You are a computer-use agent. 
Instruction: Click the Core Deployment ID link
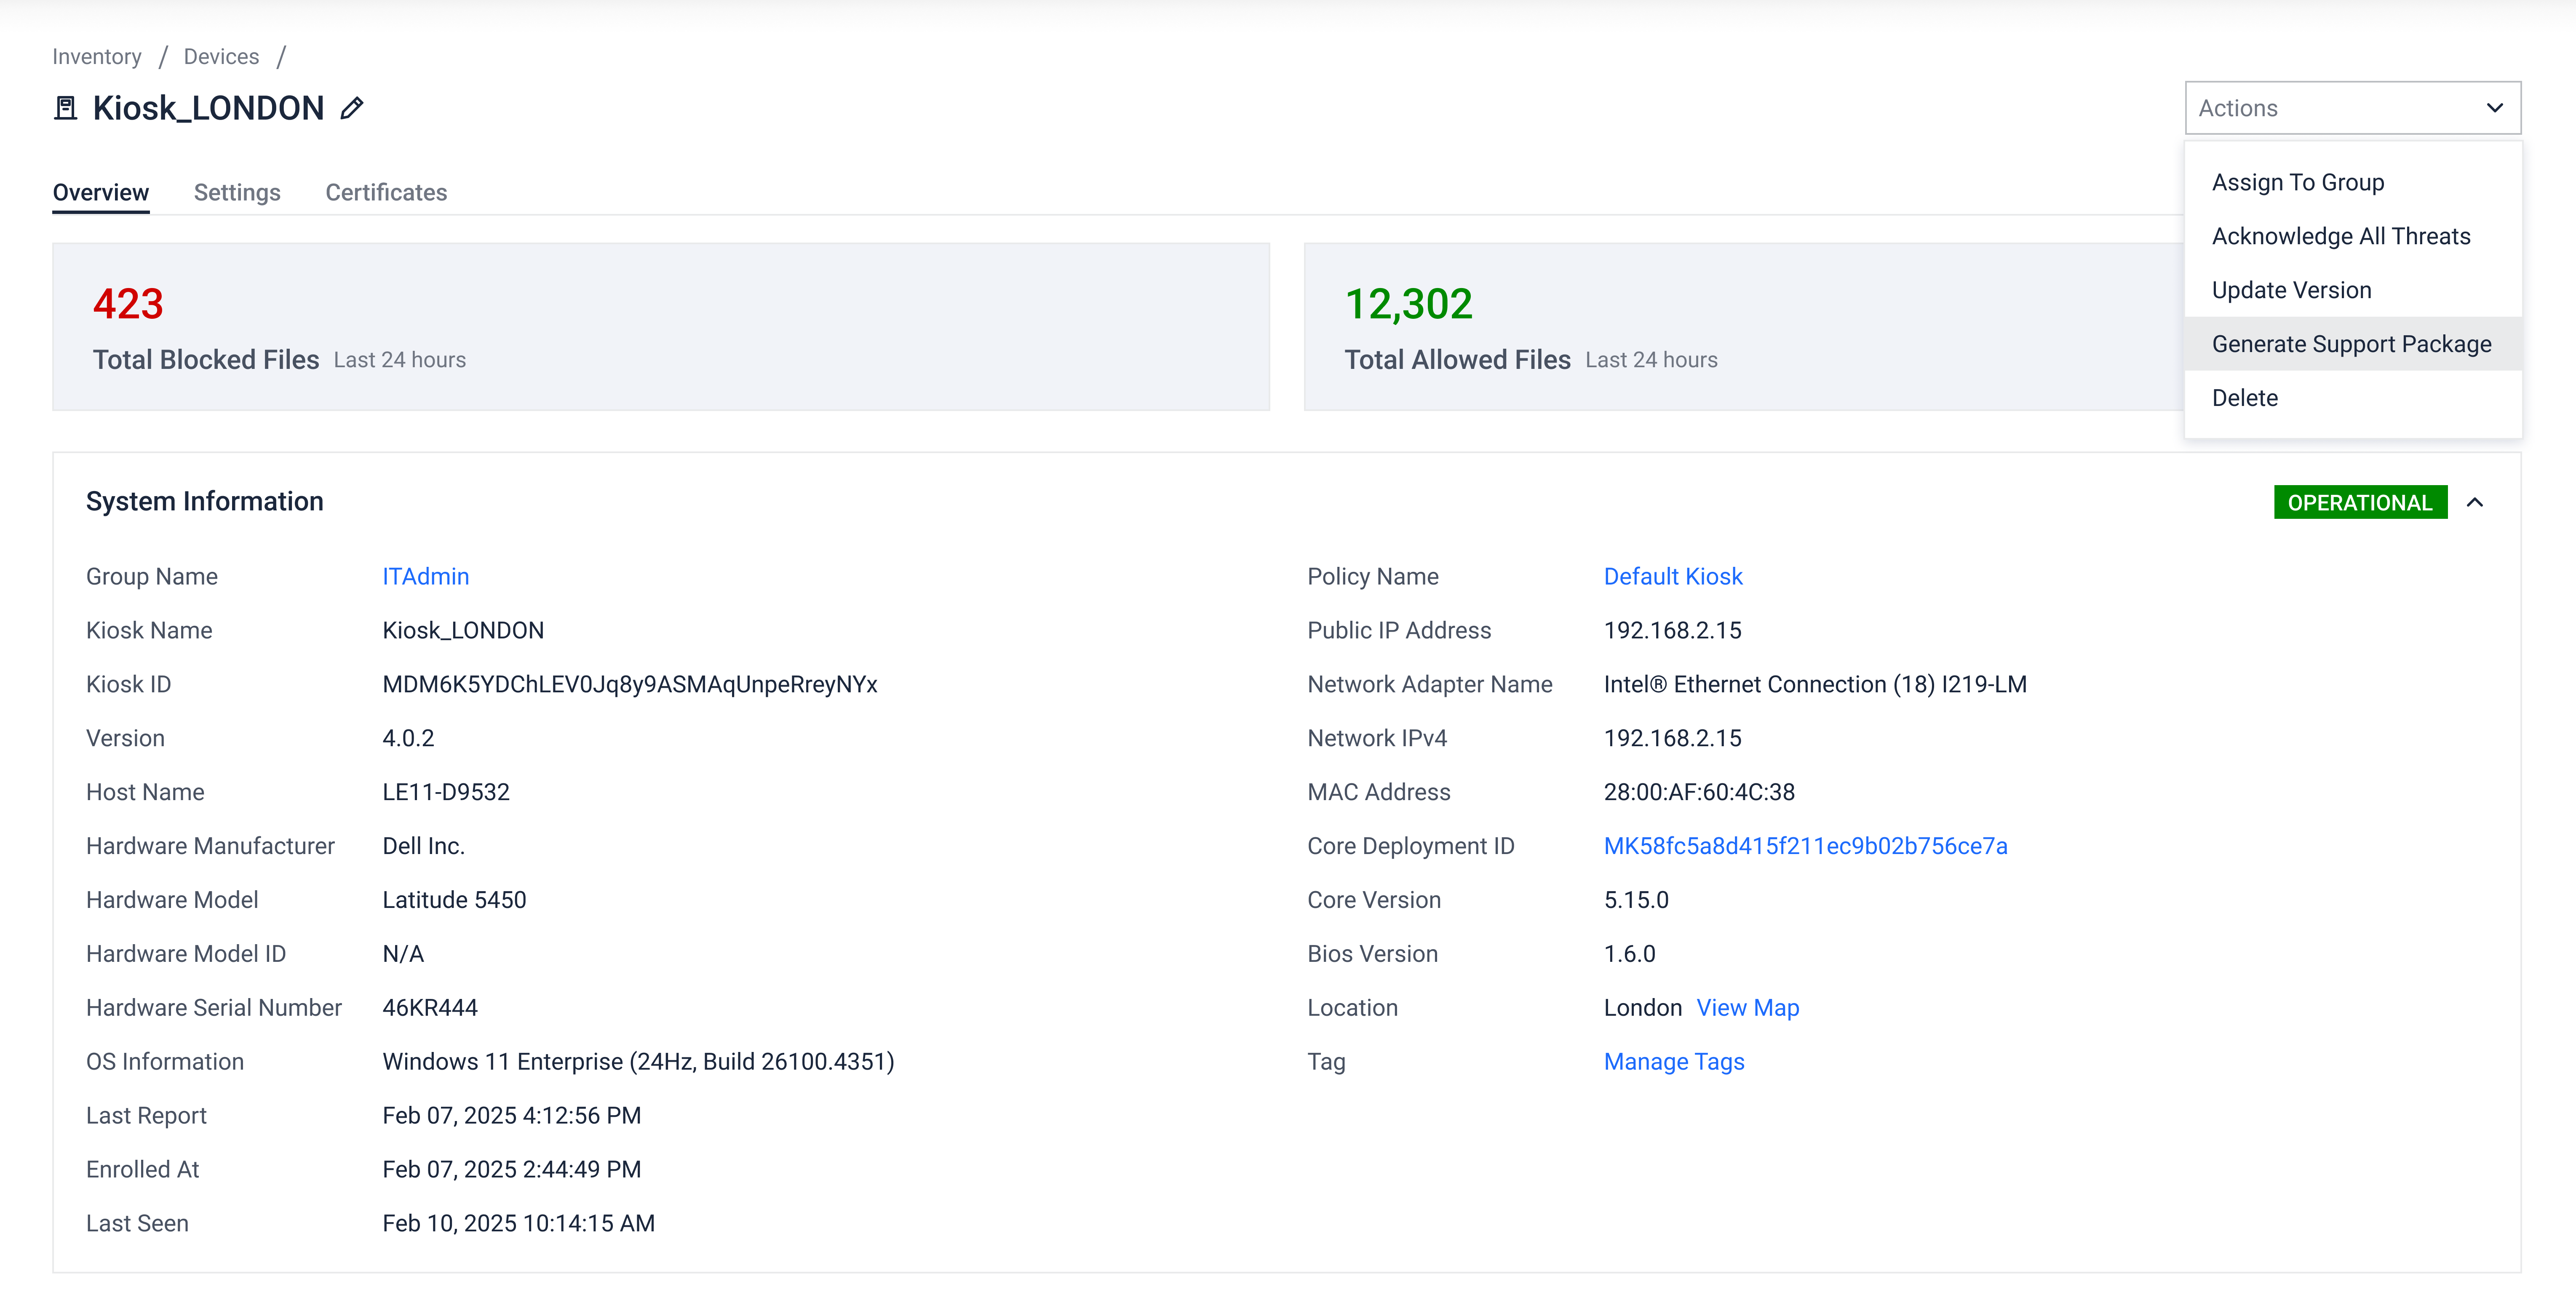tap(1805, 846)
